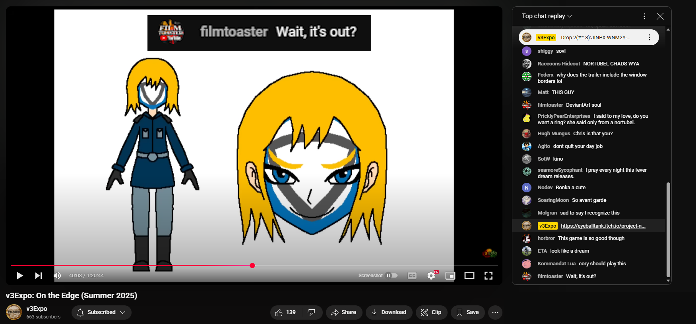Select 'sad to say I recognize this'

click(x=590, y=213)
